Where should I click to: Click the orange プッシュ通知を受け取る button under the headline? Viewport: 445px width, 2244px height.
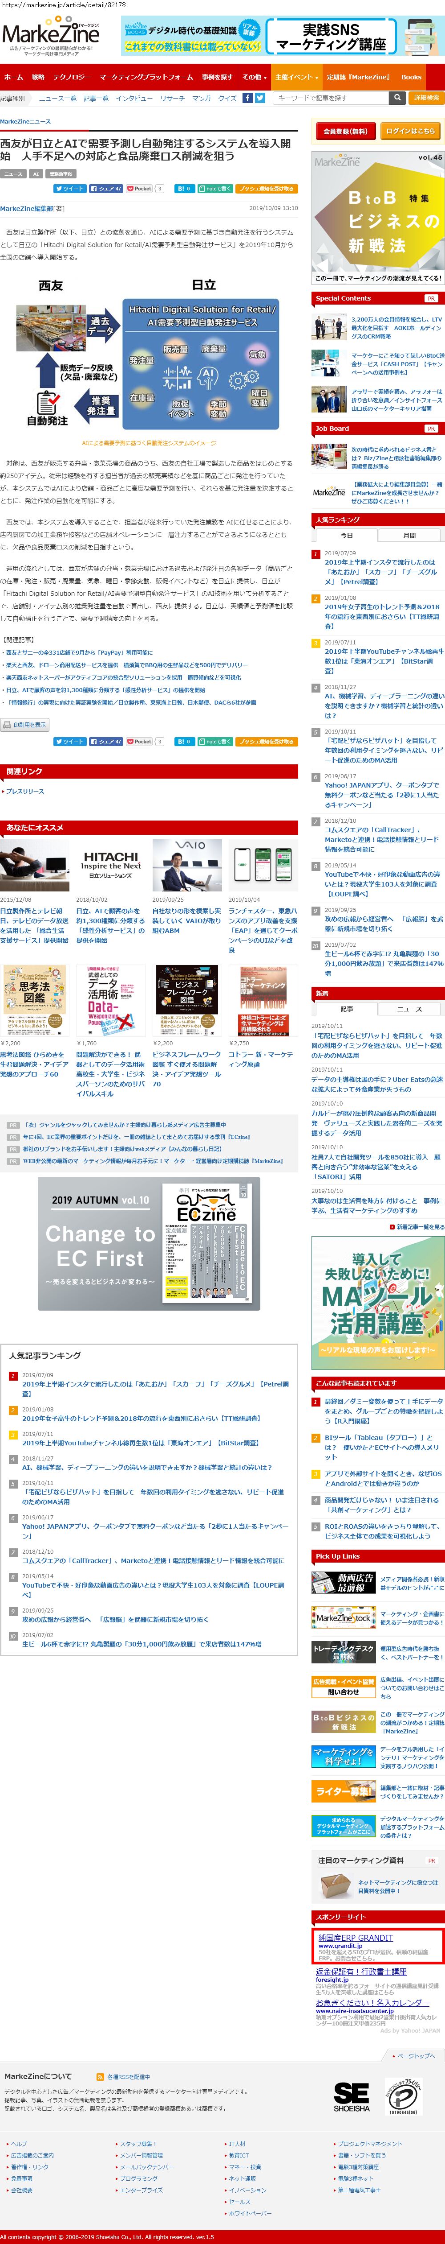[266, 188]
